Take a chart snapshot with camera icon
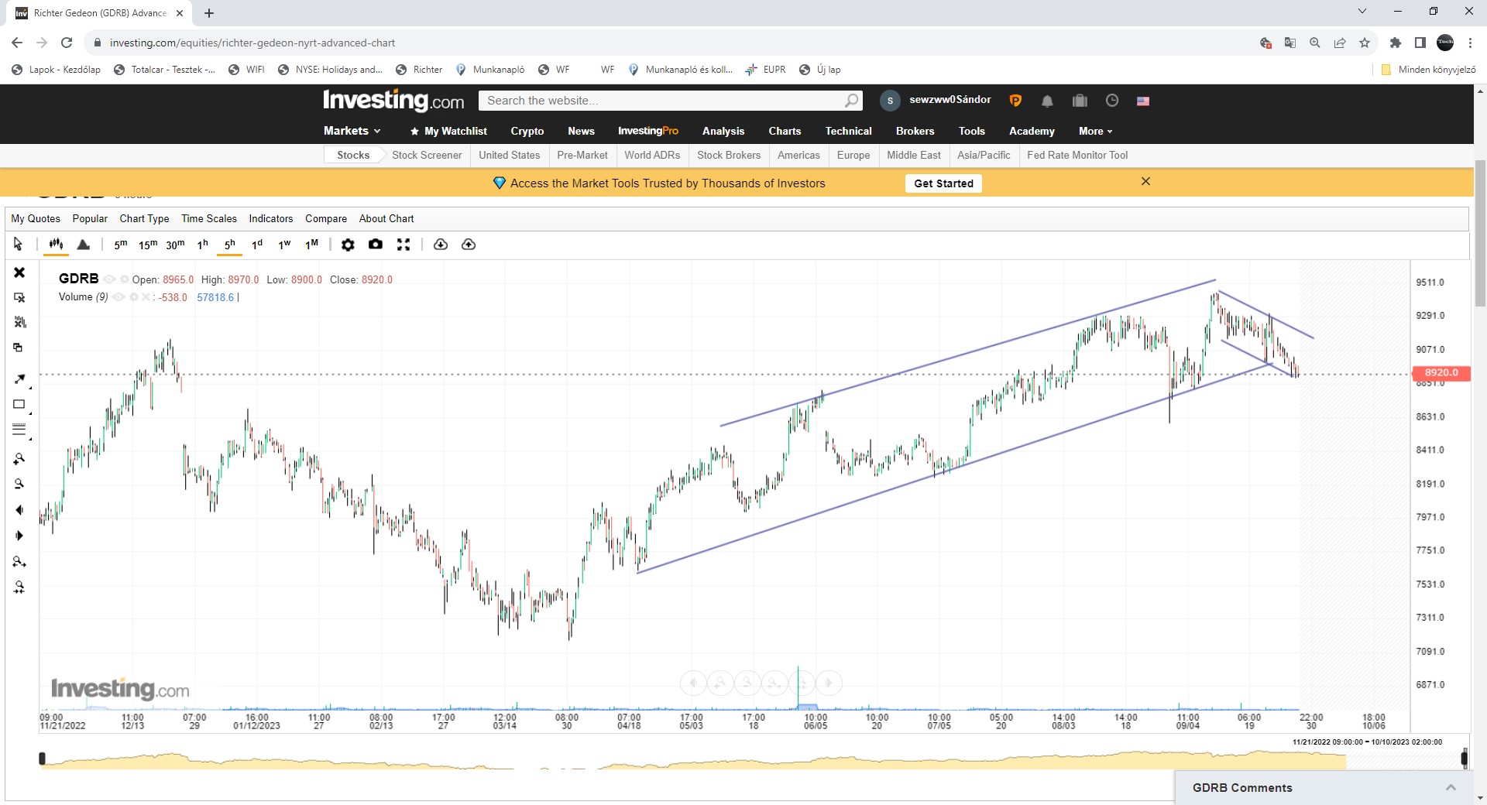 pos(376,245)
